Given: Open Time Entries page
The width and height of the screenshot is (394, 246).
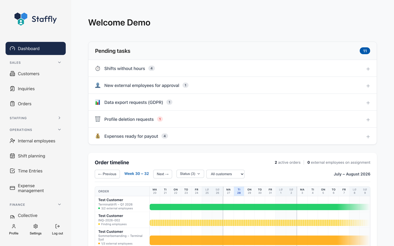Looking at the screenshot, I should pyautogui.click(x=30, y=171).
